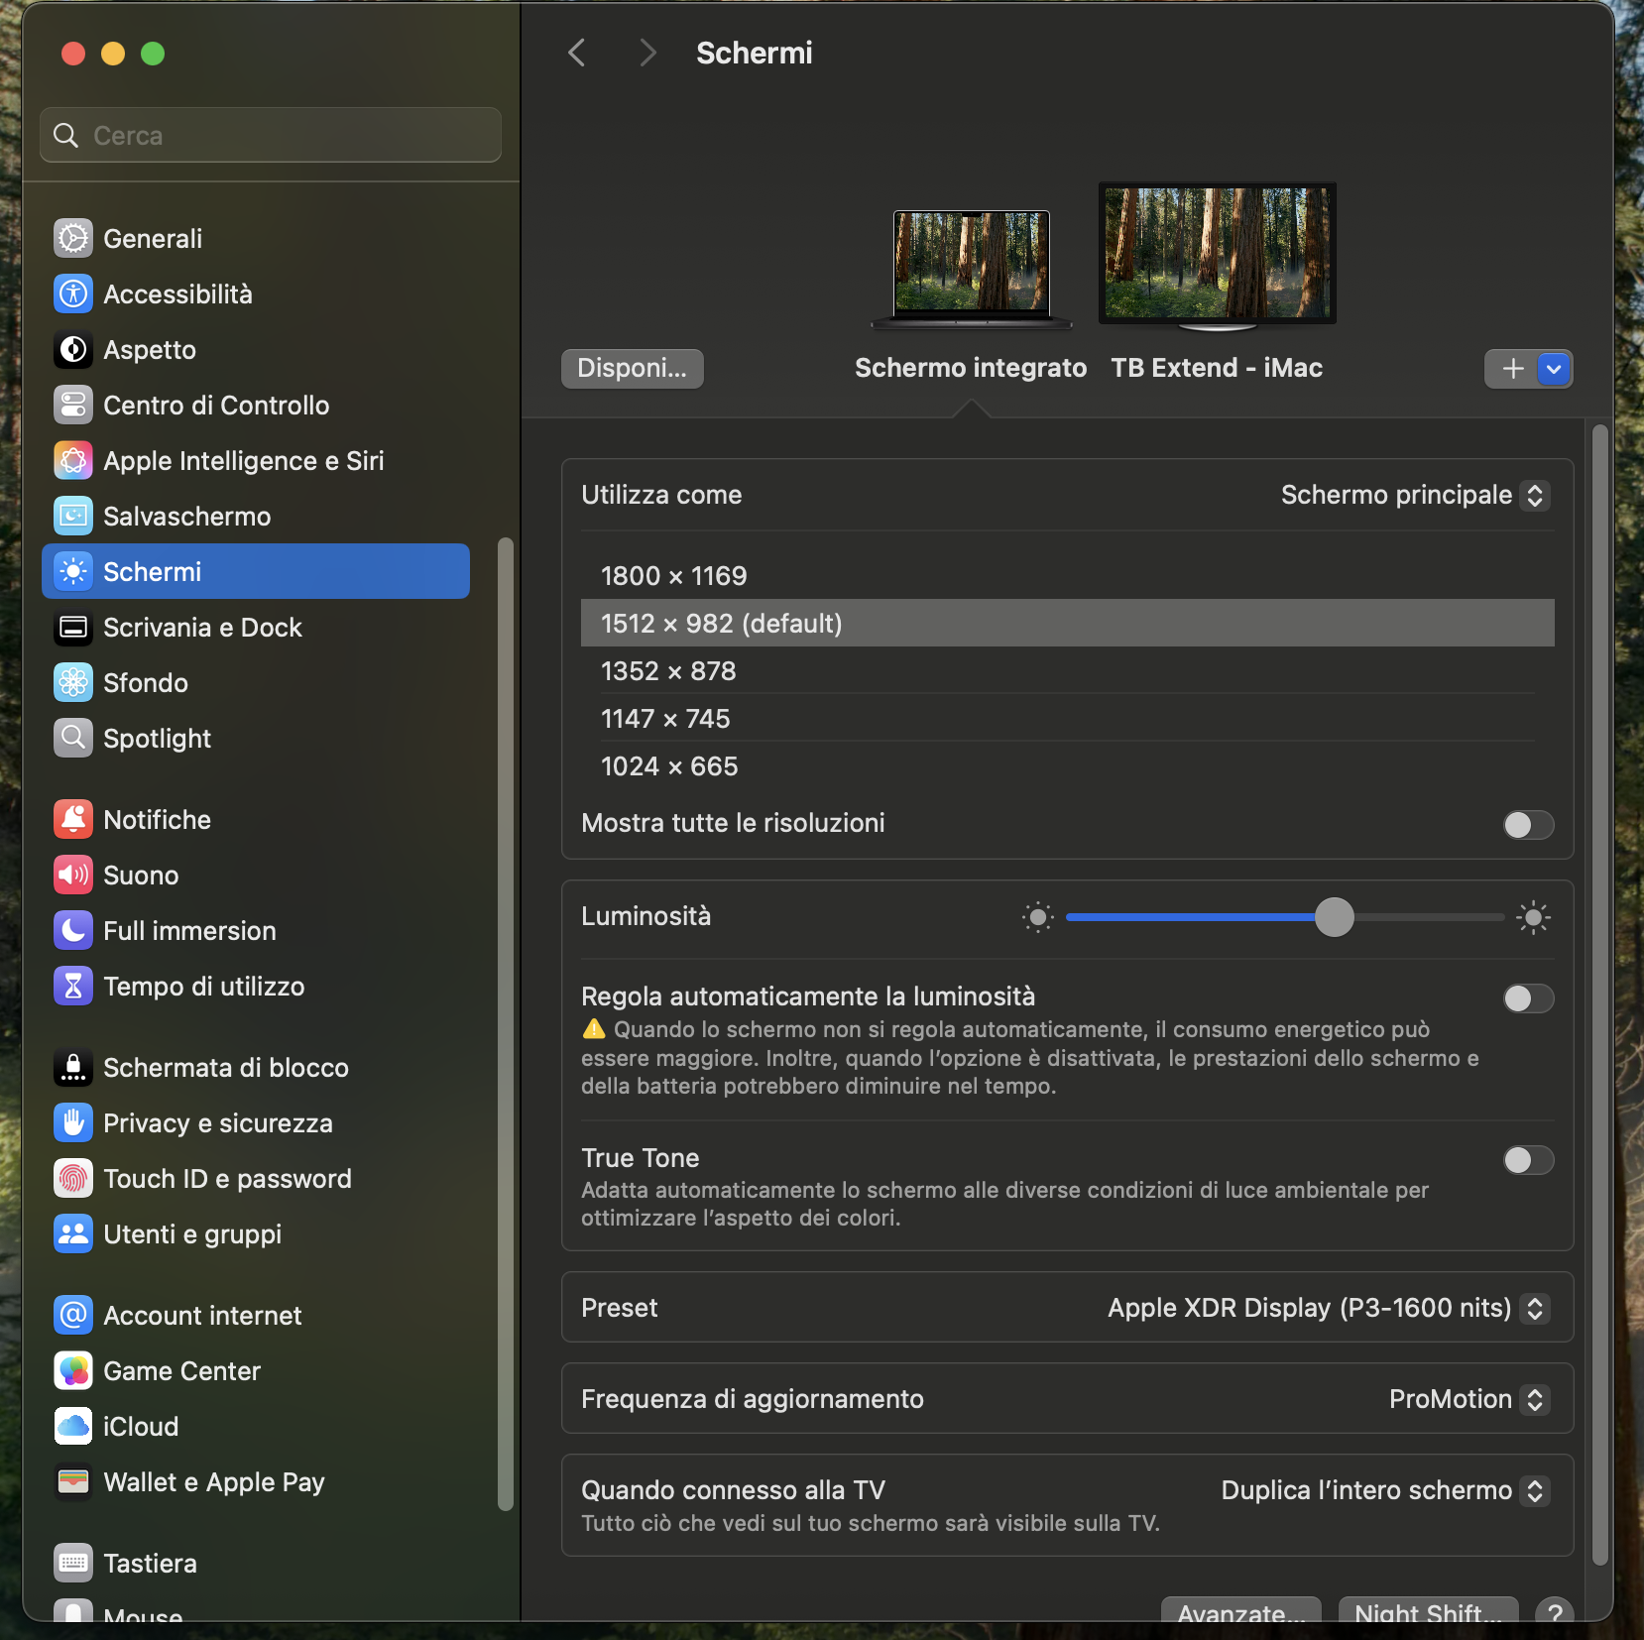Select Schermi sun icon in sidebar
The image size is (1644, 1640).
(x=73, y=571)
